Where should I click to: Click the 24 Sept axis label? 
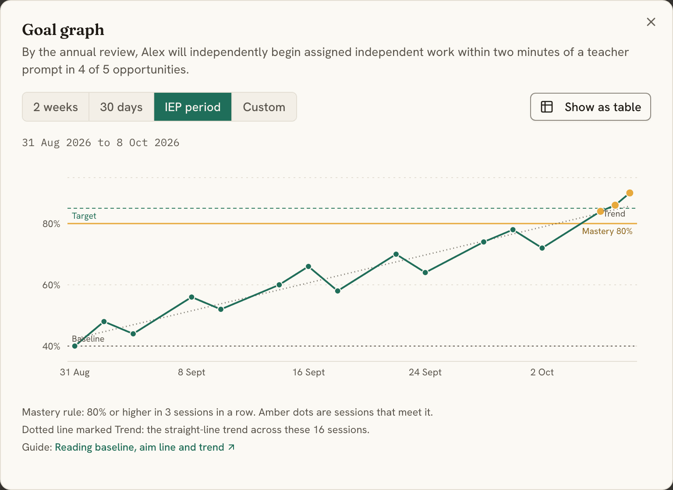(x=425, y=372)
